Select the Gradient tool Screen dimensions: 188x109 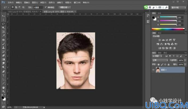coord(3,60)
